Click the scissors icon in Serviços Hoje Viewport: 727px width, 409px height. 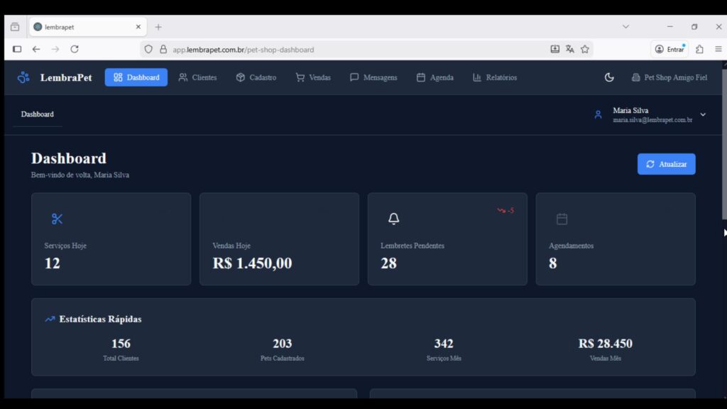[x=58, y=219]
